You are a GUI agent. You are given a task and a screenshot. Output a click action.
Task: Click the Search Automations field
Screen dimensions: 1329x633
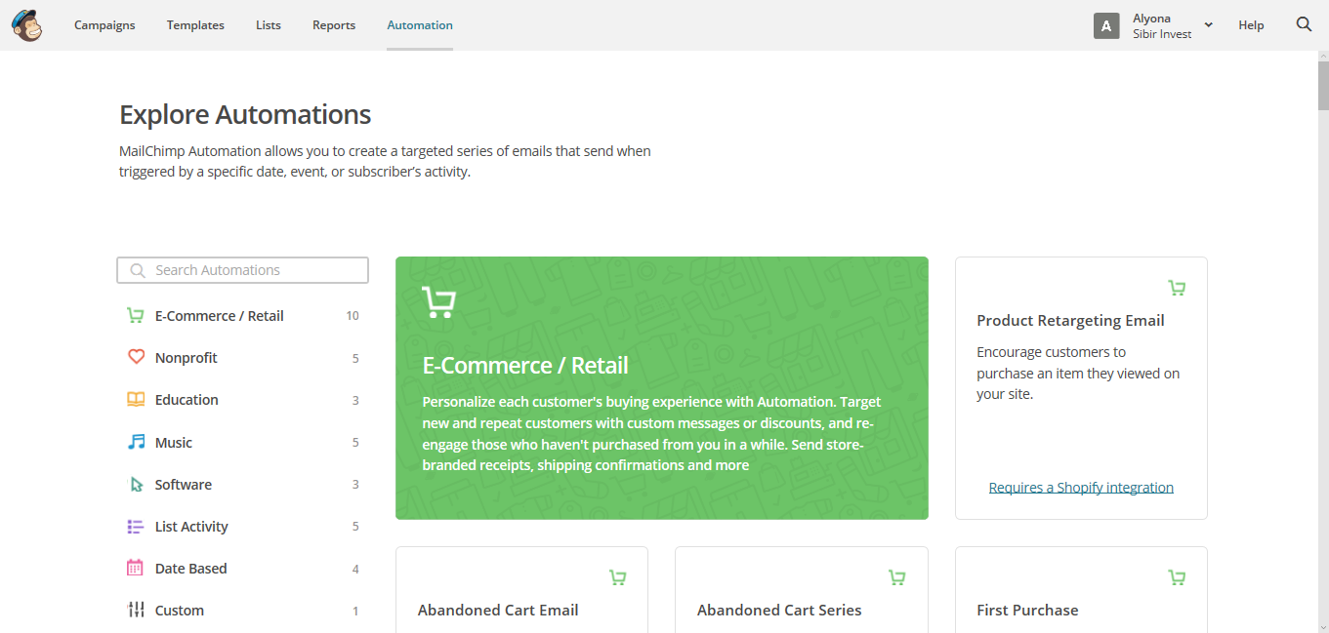coord(242,270)
